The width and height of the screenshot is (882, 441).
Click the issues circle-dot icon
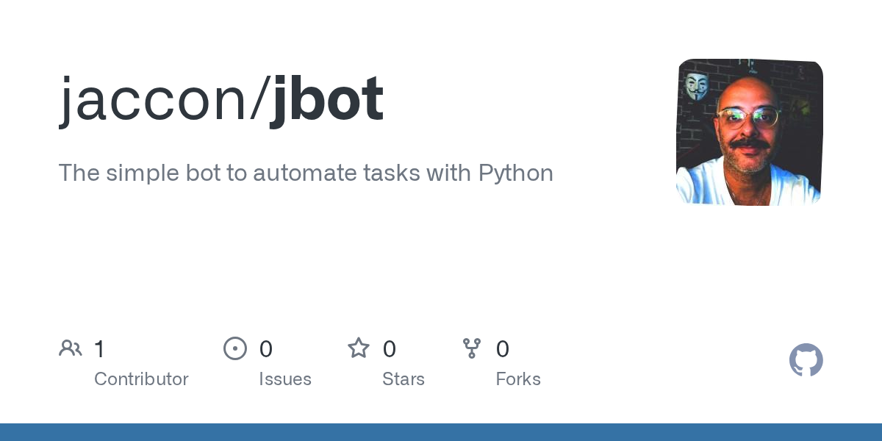point(235,348)
